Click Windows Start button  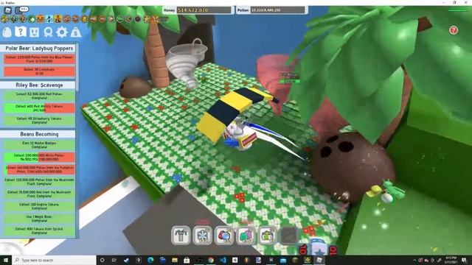pyautogui.click(x=6, y=260)
